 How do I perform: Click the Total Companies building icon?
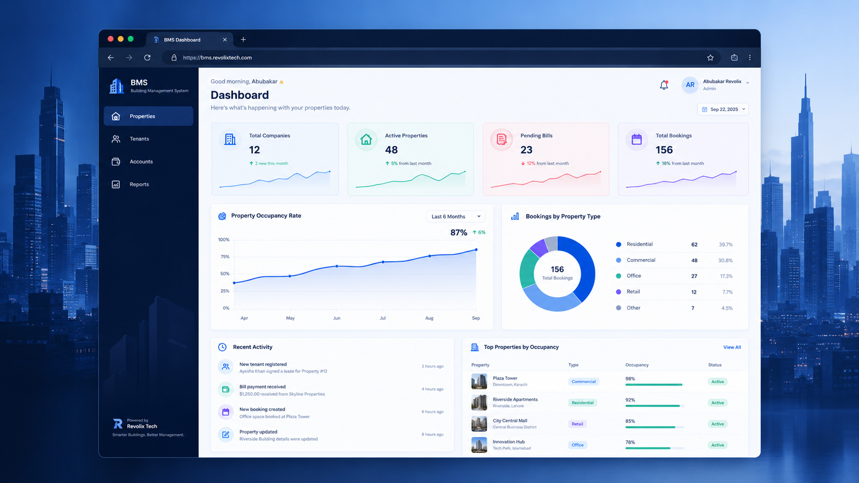(x=230, y=139)
